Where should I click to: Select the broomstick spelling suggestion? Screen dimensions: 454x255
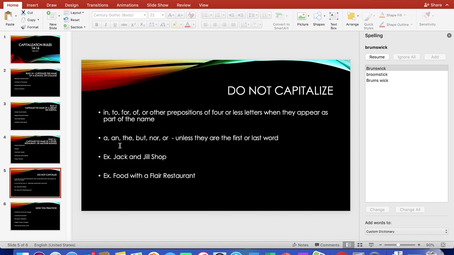(x=406, y=74)
